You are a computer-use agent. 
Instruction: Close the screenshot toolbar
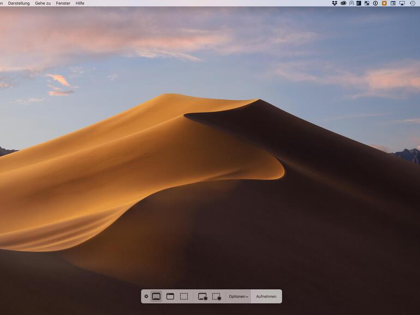point(146,296)
